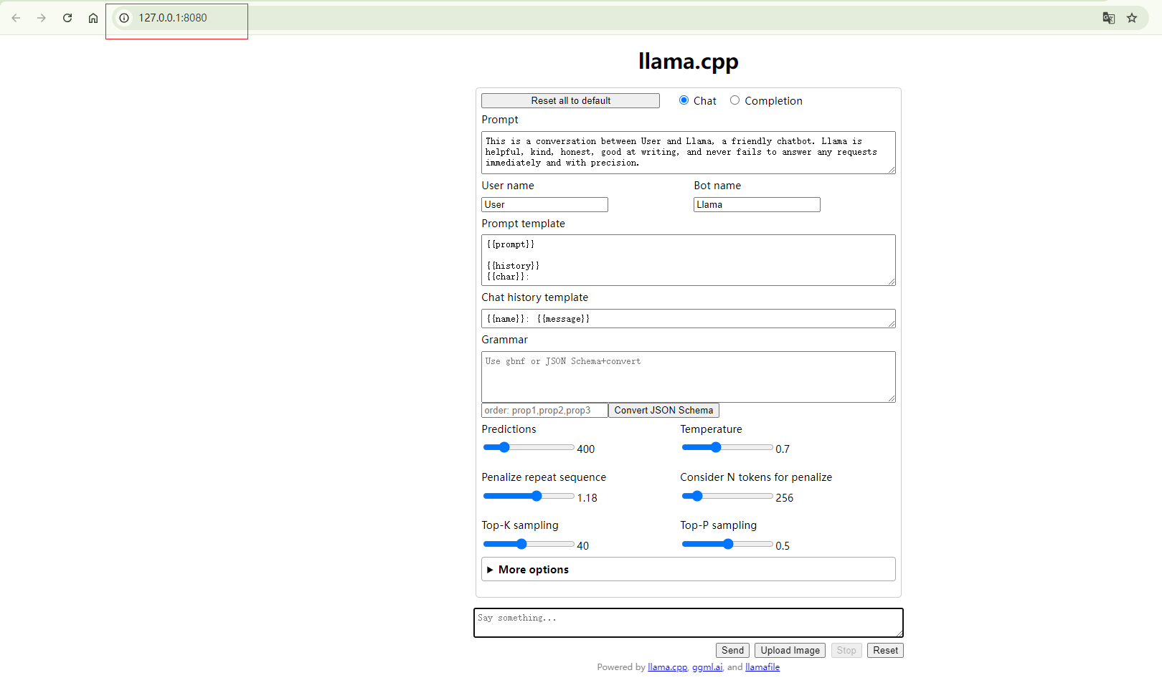Click the Prompt template text area
Viewport: 1162px width, 693px height.
[689, 260]
